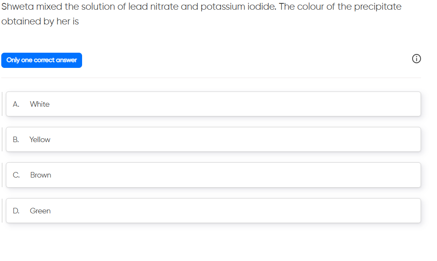Click the letter B option label

tap(16, 140)
